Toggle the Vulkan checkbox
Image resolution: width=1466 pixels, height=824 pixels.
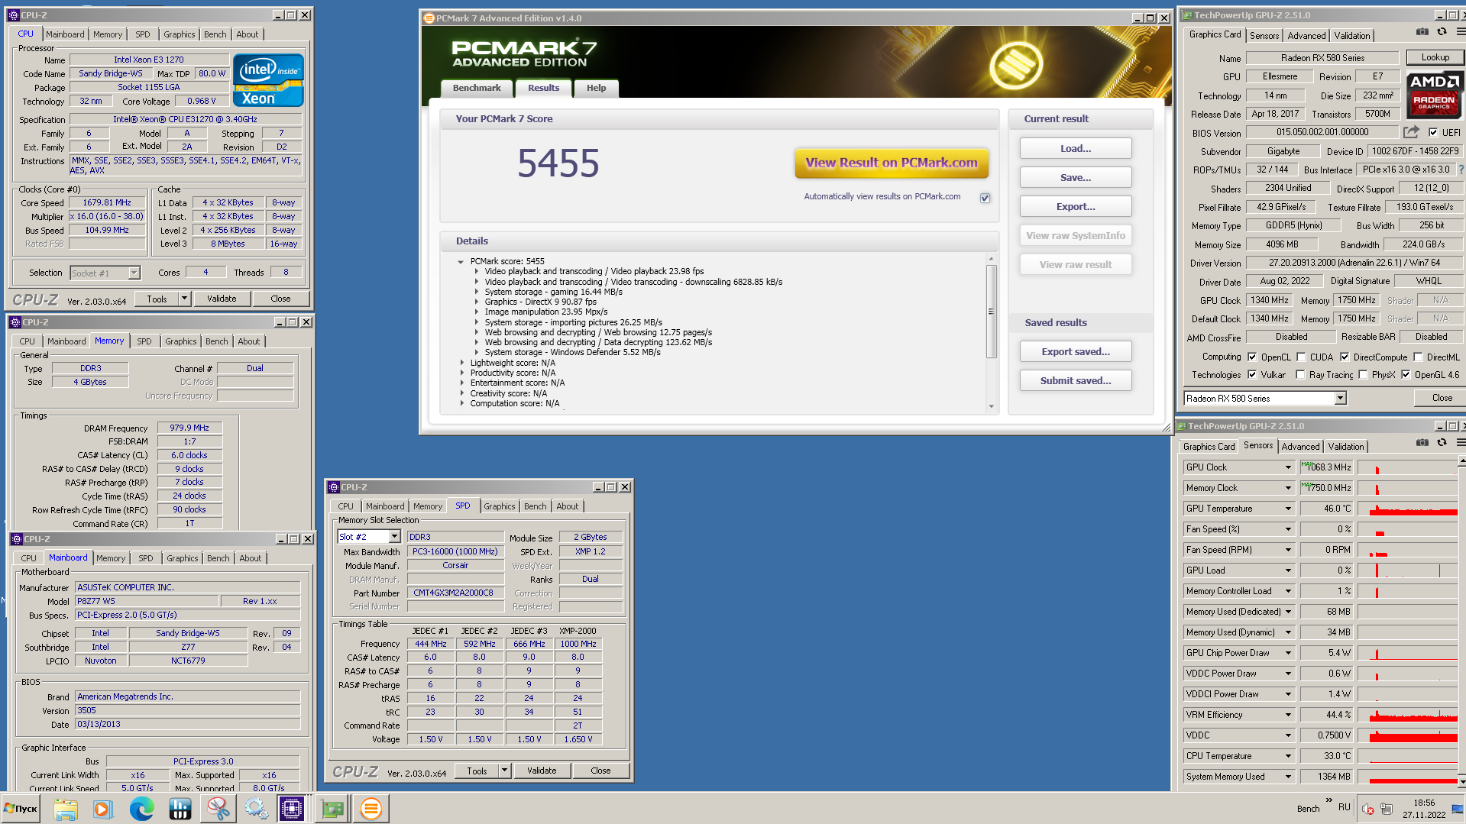pos(1252,374)
